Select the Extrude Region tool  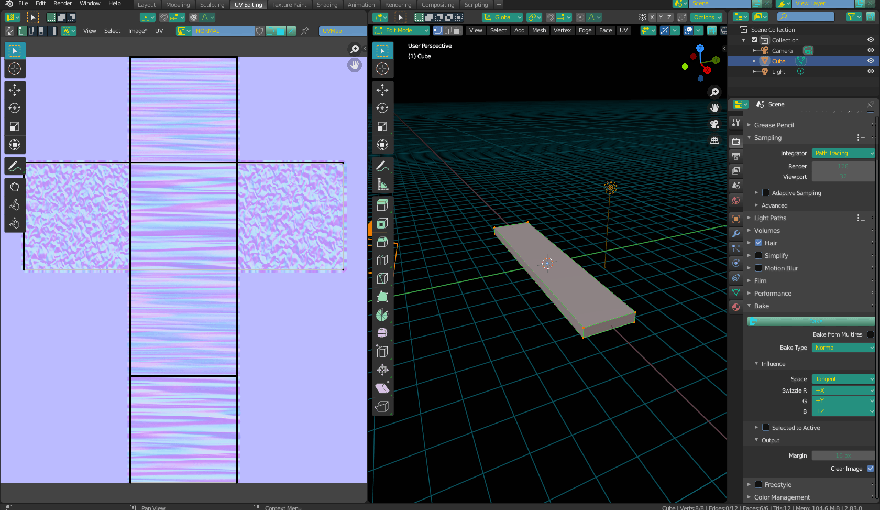point(382,204)
